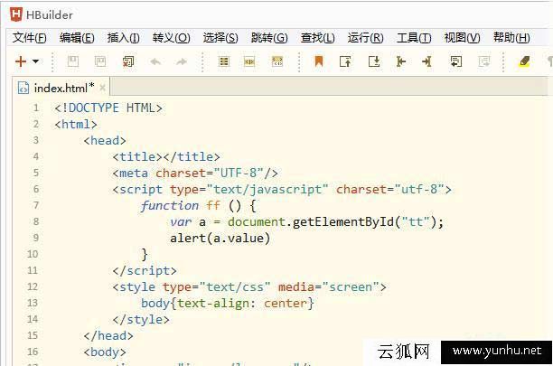The image size is (553, 366).
Task: Click the HBuilder logo in the title bar
Action: point(16,14)
